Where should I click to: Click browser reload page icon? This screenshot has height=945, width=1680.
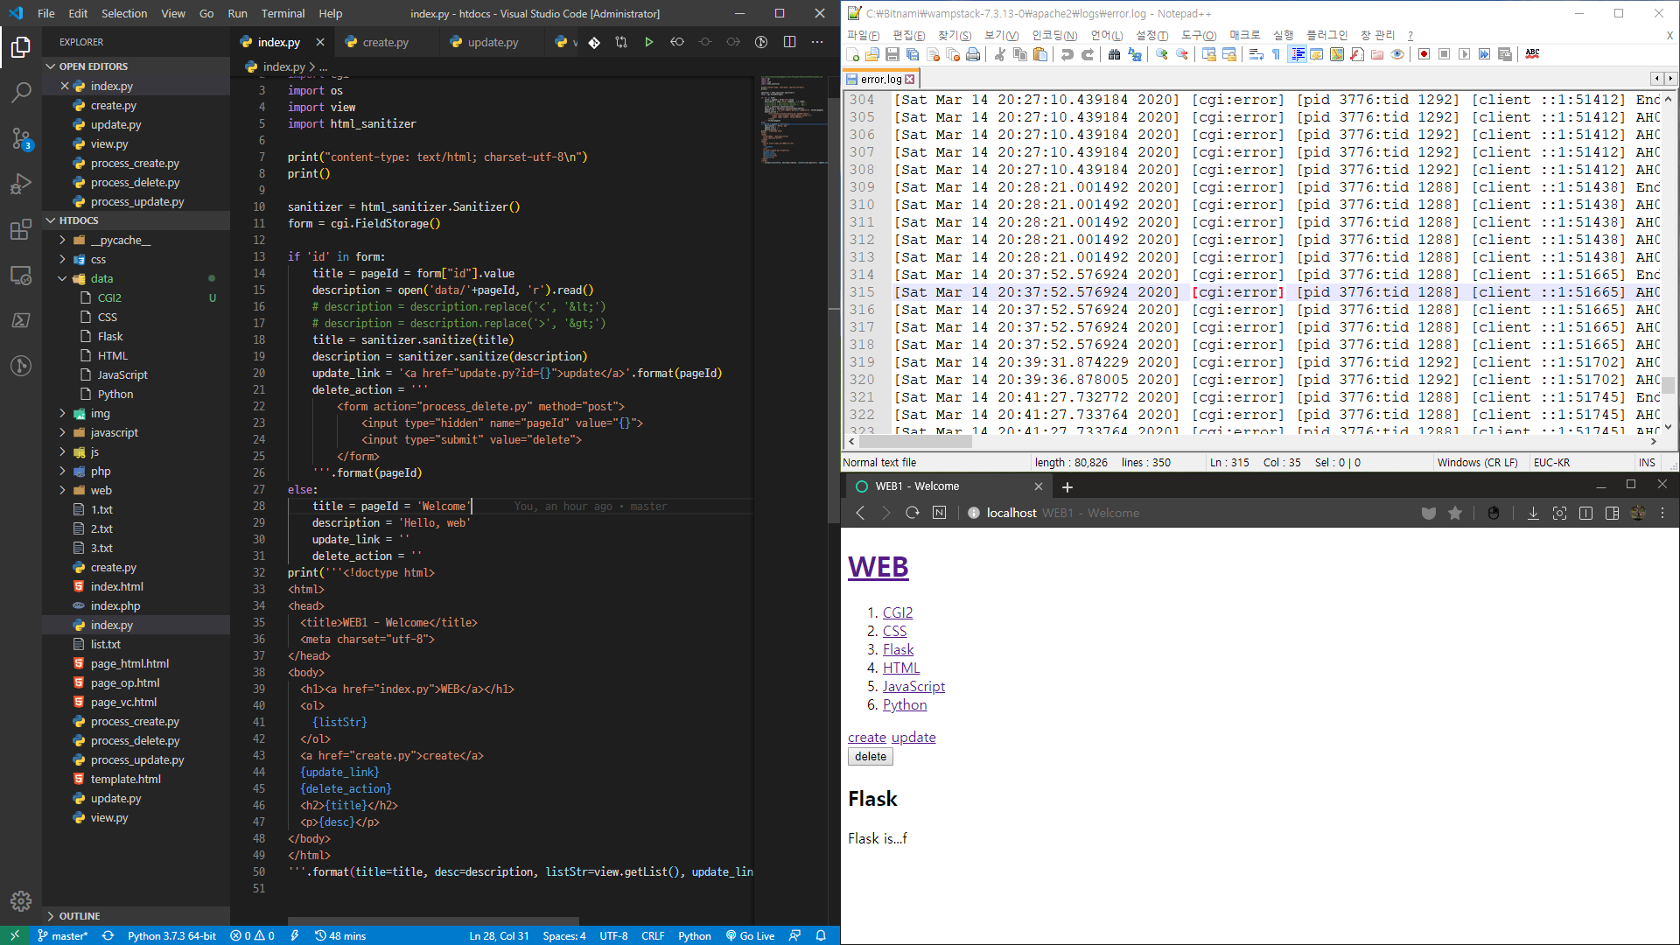[x=913, y=513]
